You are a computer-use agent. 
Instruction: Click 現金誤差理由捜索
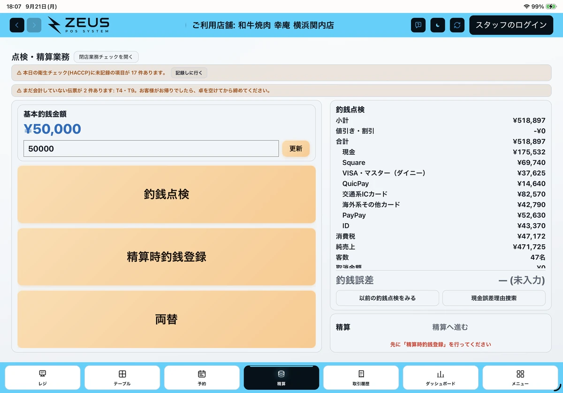(494, 298)
